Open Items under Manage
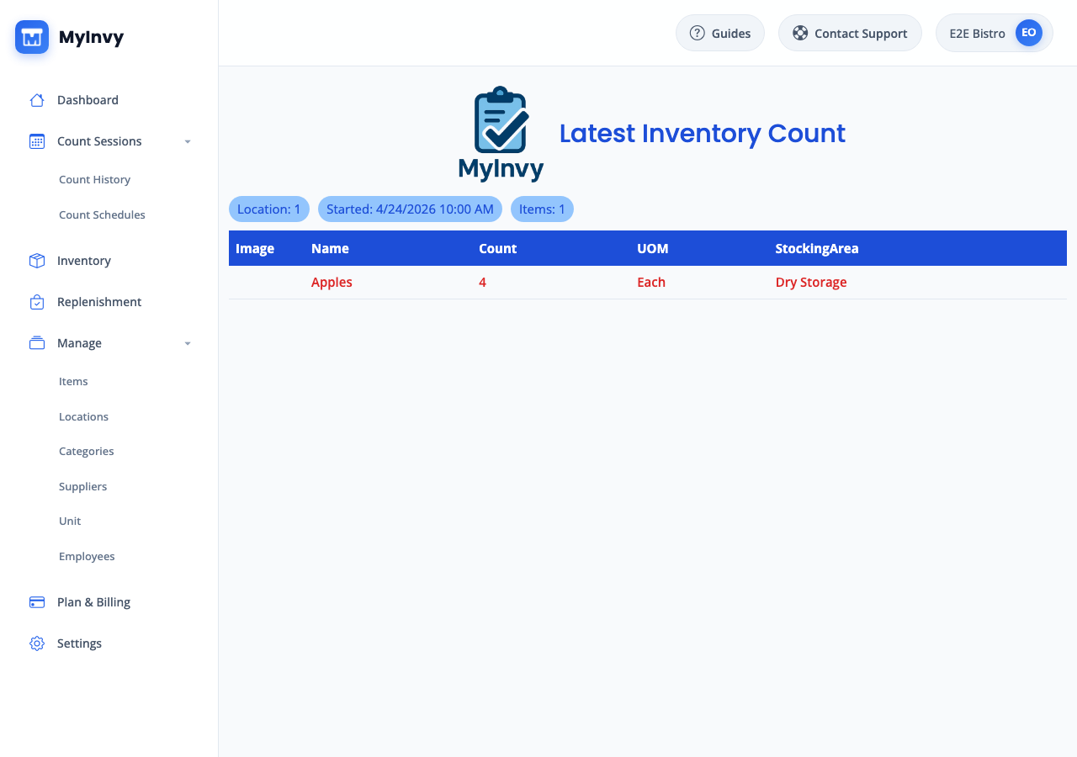1077x757 pixels. 73,382
